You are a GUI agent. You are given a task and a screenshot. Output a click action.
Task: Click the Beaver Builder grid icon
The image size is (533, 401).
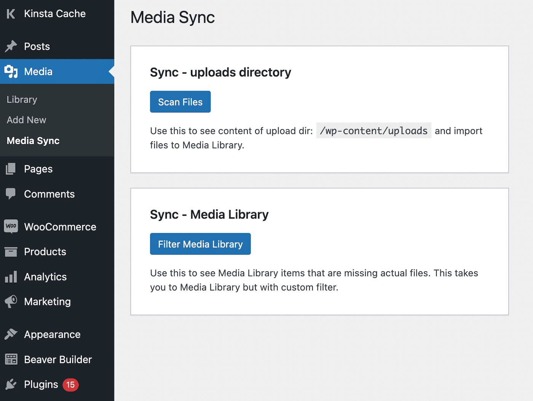11,359
